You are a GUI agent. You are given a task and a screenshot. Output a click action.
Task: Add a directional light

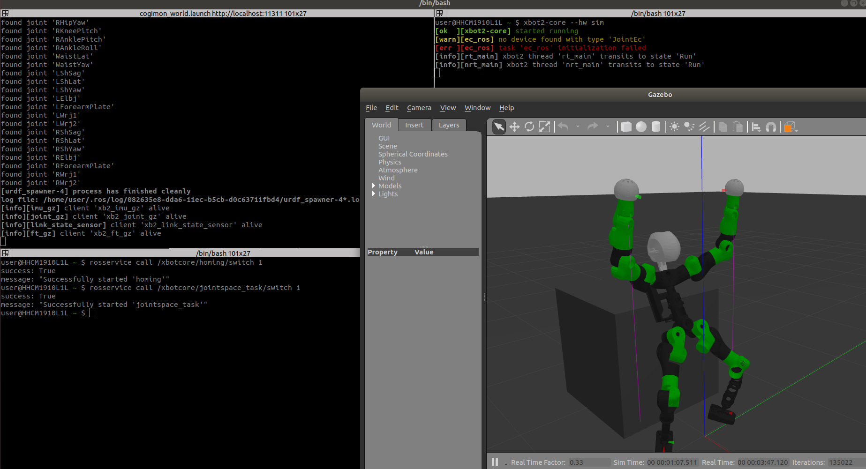coord(704,127)
